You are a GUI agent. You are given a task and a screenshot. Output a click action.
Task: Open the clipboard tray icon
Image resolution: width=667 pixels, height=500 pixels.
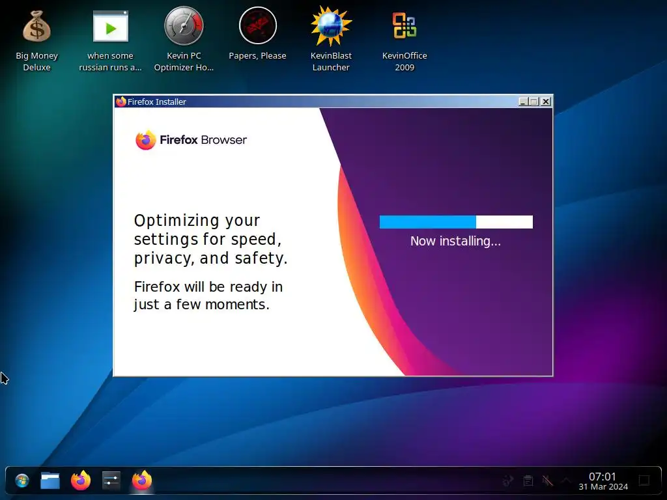(x=528, y=481)
